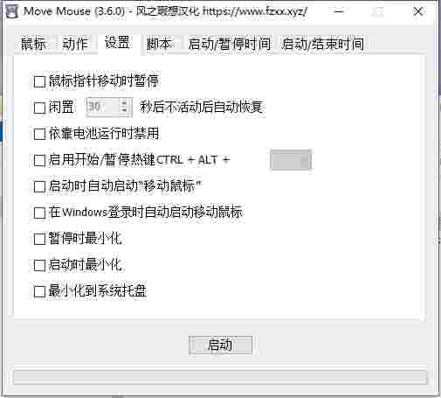Screen dimensions: 441x398
Task: Select the 启动/暂停时间 tab
Action: coord(230,44)
